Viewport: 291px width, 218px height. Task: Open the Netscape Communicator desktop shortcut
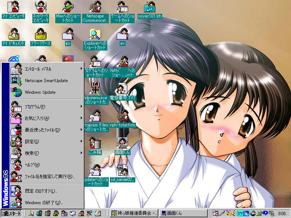click(95, 8)
